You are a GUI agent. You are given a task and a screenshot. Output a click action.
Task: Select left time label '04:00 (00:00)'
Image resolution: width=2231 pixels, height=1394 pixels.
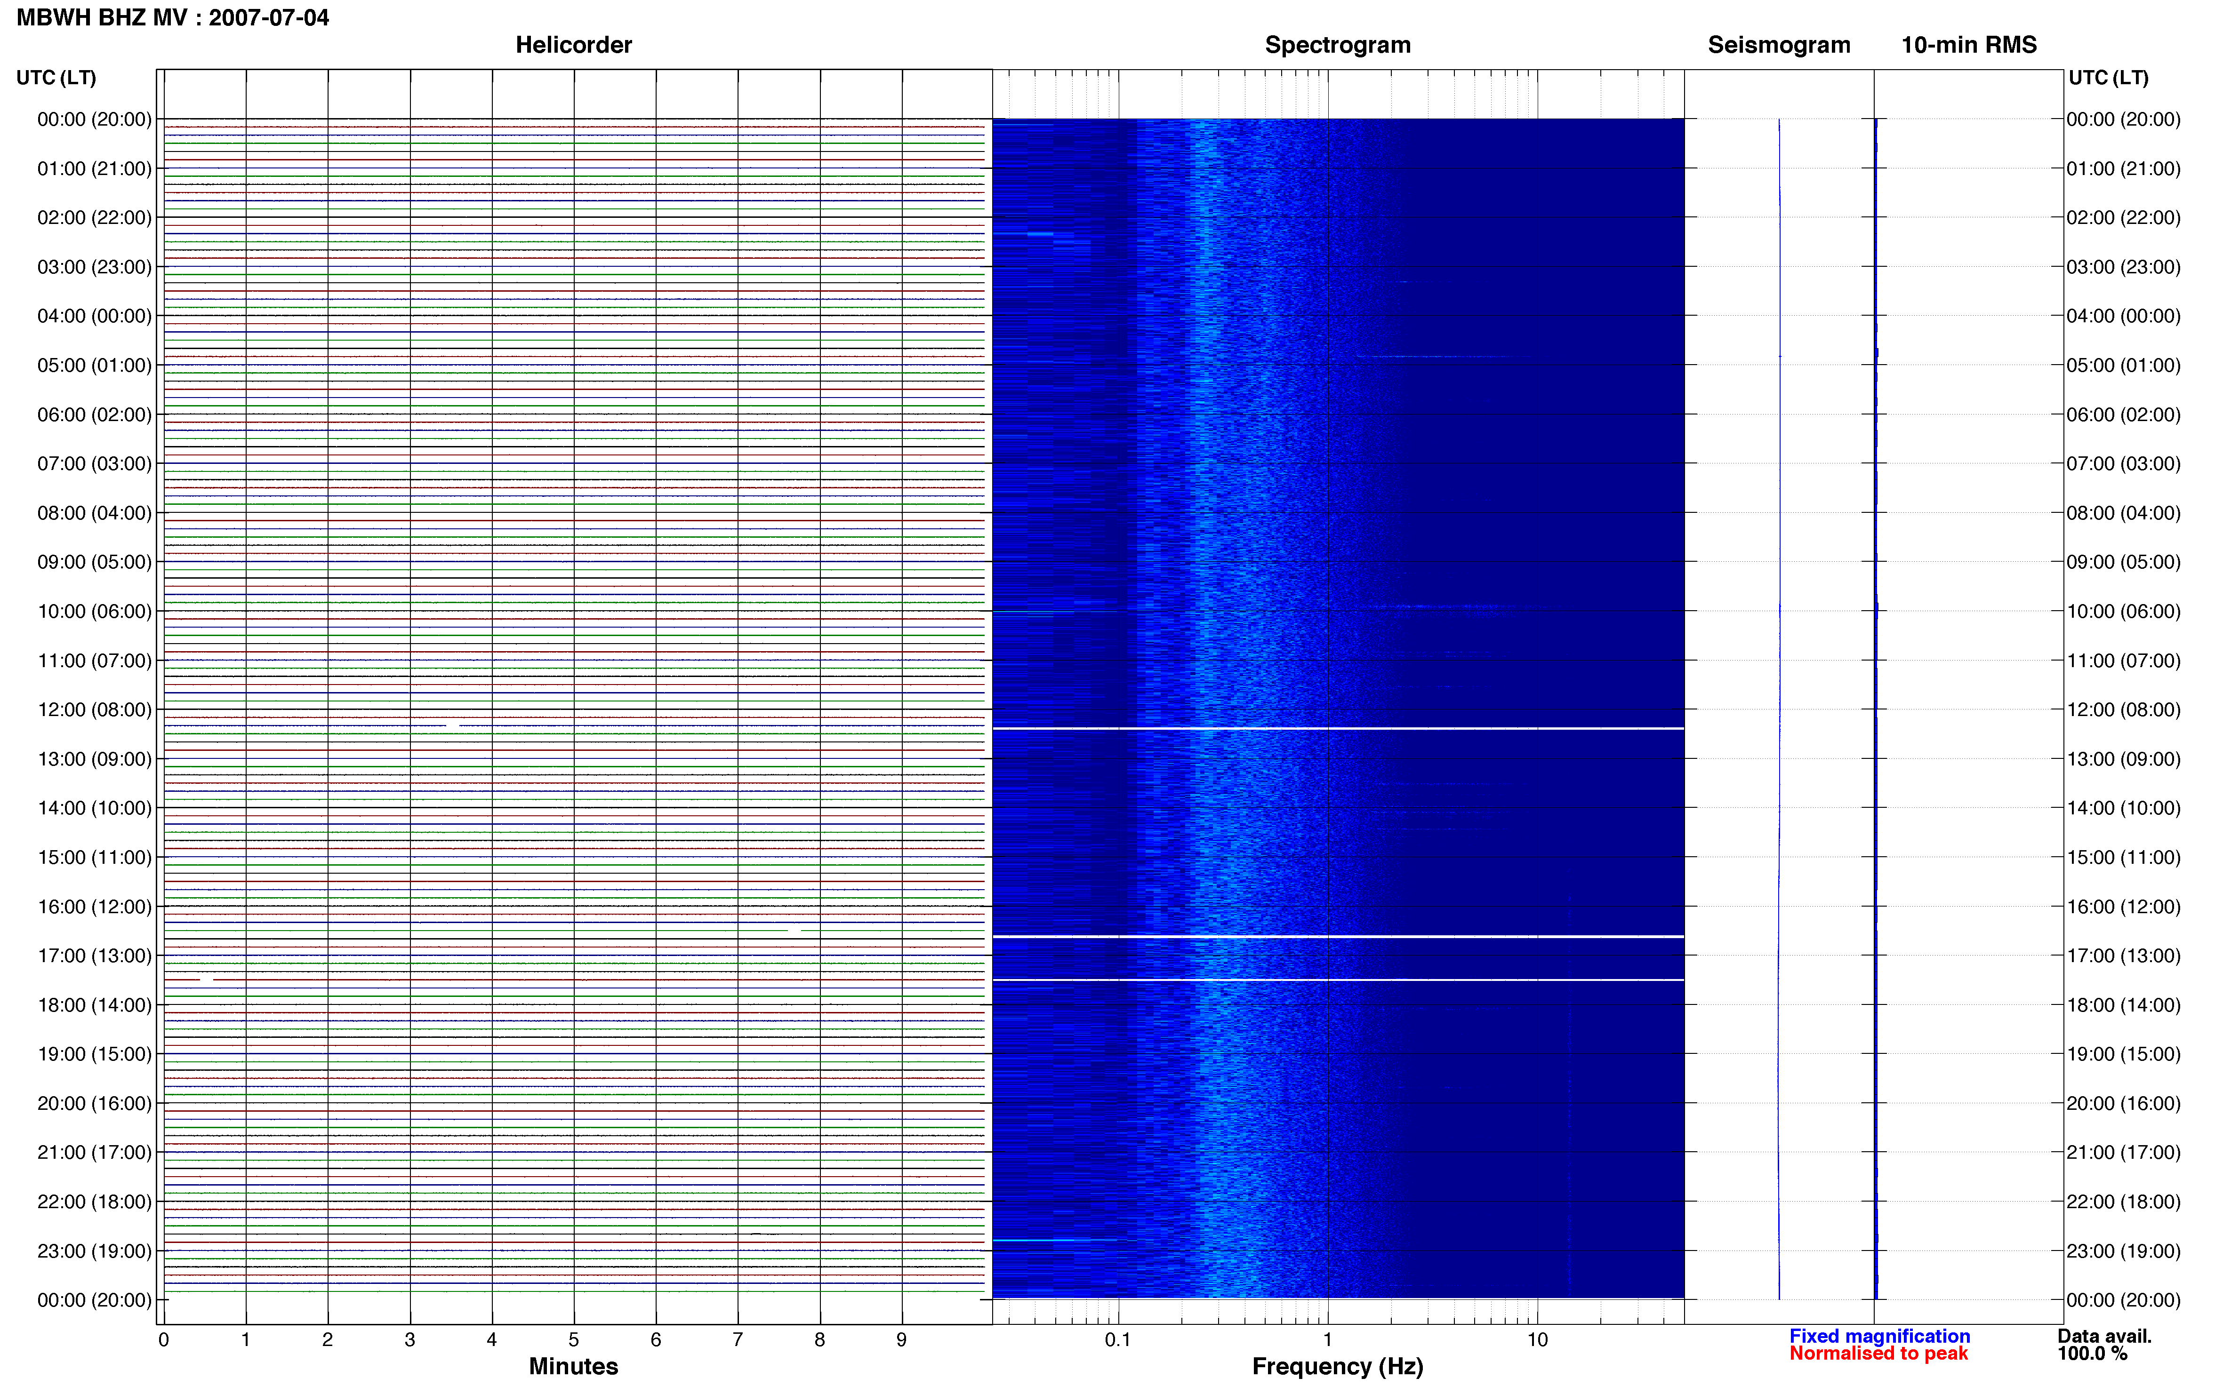94,316
